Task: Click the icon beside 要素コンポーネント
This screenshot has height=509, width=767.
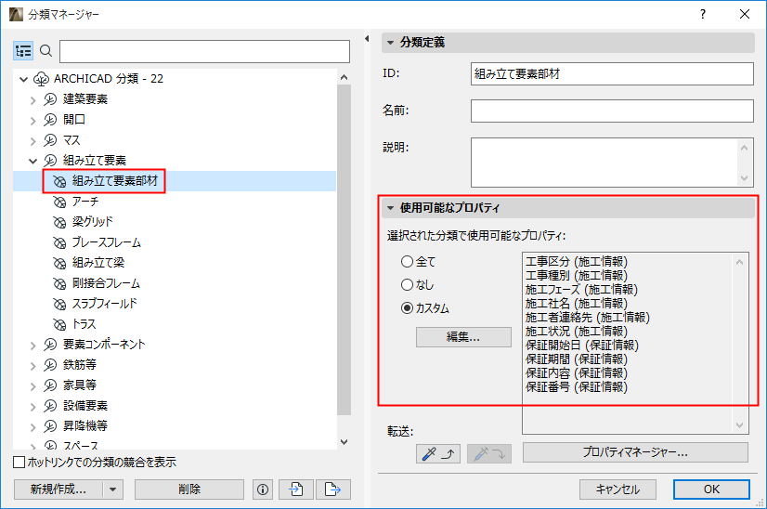Action: [x=50, y=345]
